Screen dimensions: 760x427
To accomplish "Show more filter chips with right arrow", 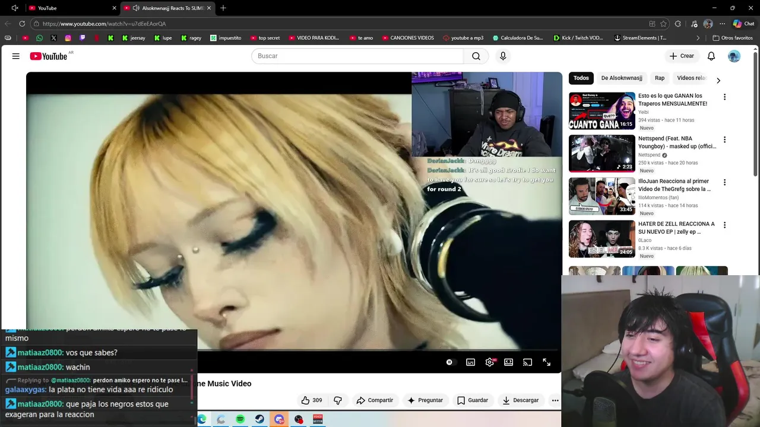I will click(718, 80).
